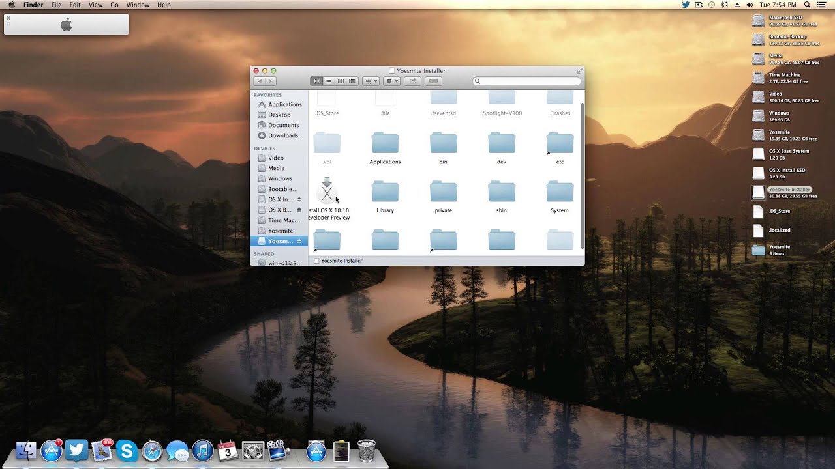The height and width of the screenshot is (469, 835).
Task: Open the Go menu
Action: pyautogui.click(x=114, y=5)
